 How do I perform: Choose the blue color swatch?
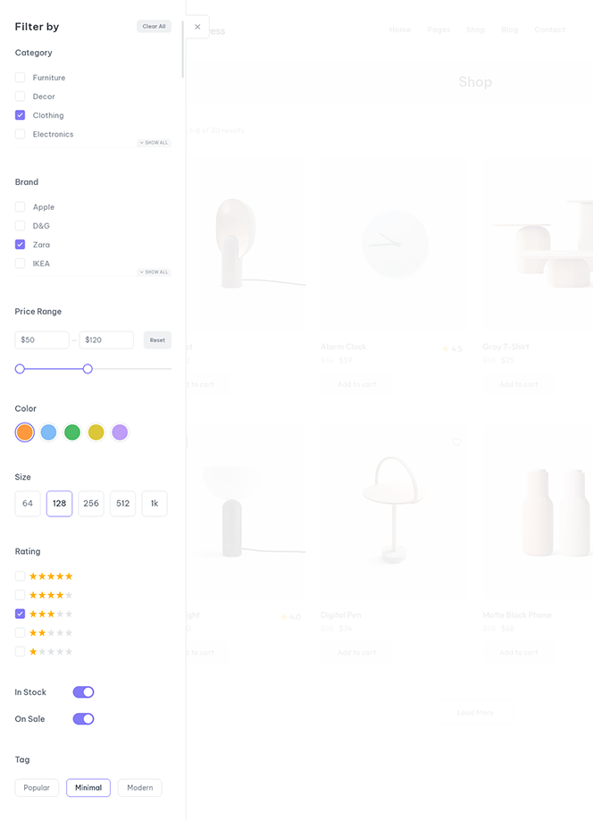pos(48,432)
